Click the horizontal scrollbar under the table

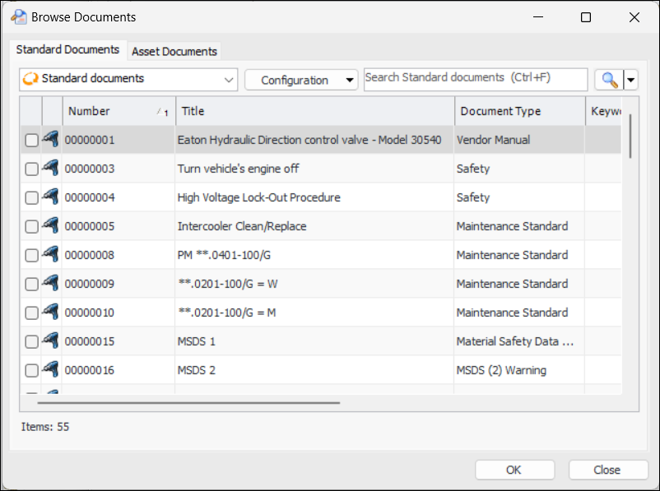point(188,403)
